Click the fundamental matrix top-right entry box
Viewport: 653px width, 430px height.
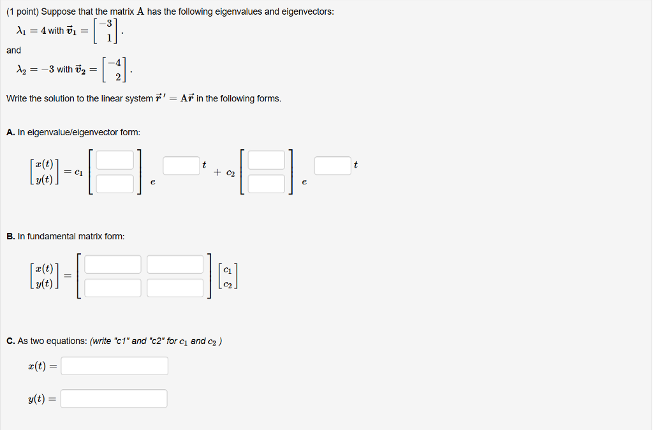(x=175, y=263)
